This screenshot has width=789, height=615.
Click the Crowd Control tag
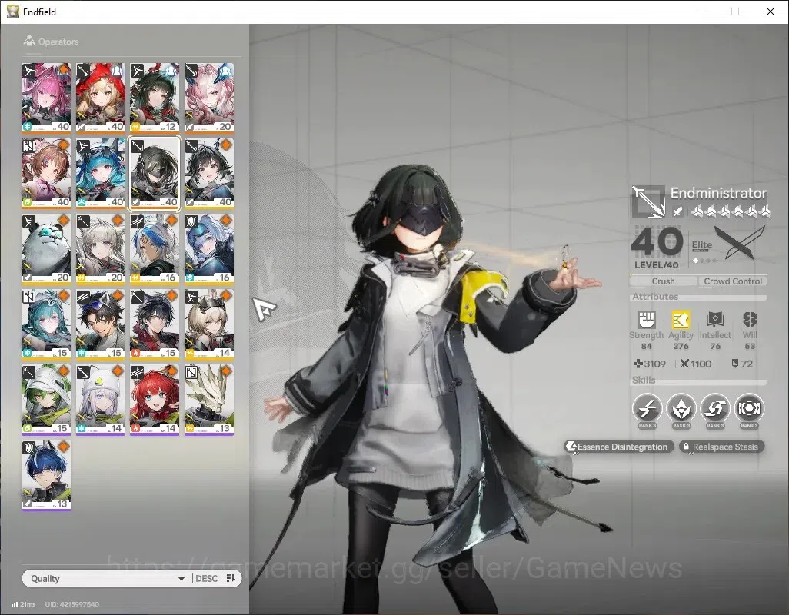point(733,281)
